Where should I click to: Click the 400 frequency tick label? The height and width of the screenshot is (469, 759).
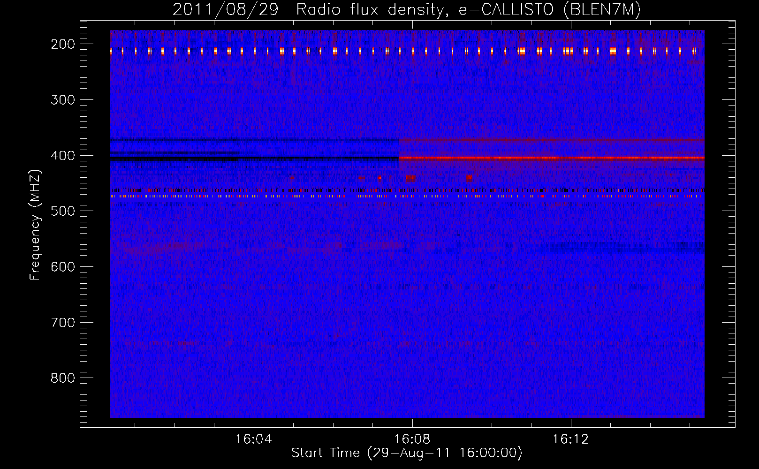[x=63, y=156]
